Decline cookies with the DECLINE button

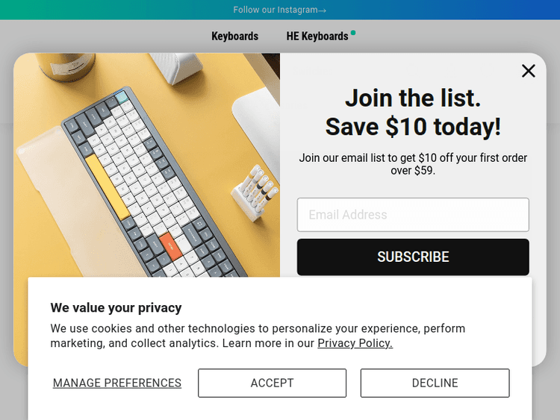point(435,383)
